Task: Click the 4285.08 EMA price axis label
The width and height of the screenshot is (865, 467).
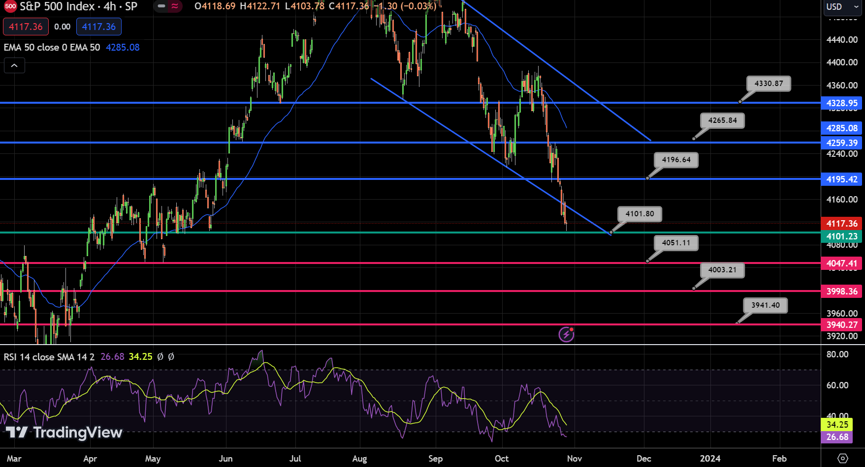Action: click(x=841, y=128)
